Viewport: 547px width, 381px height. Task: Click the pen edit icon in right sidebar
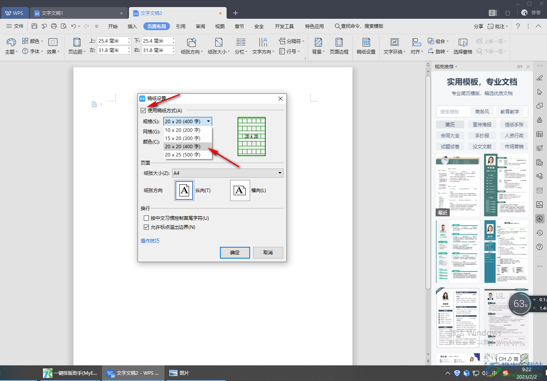(x=540, y=78)
